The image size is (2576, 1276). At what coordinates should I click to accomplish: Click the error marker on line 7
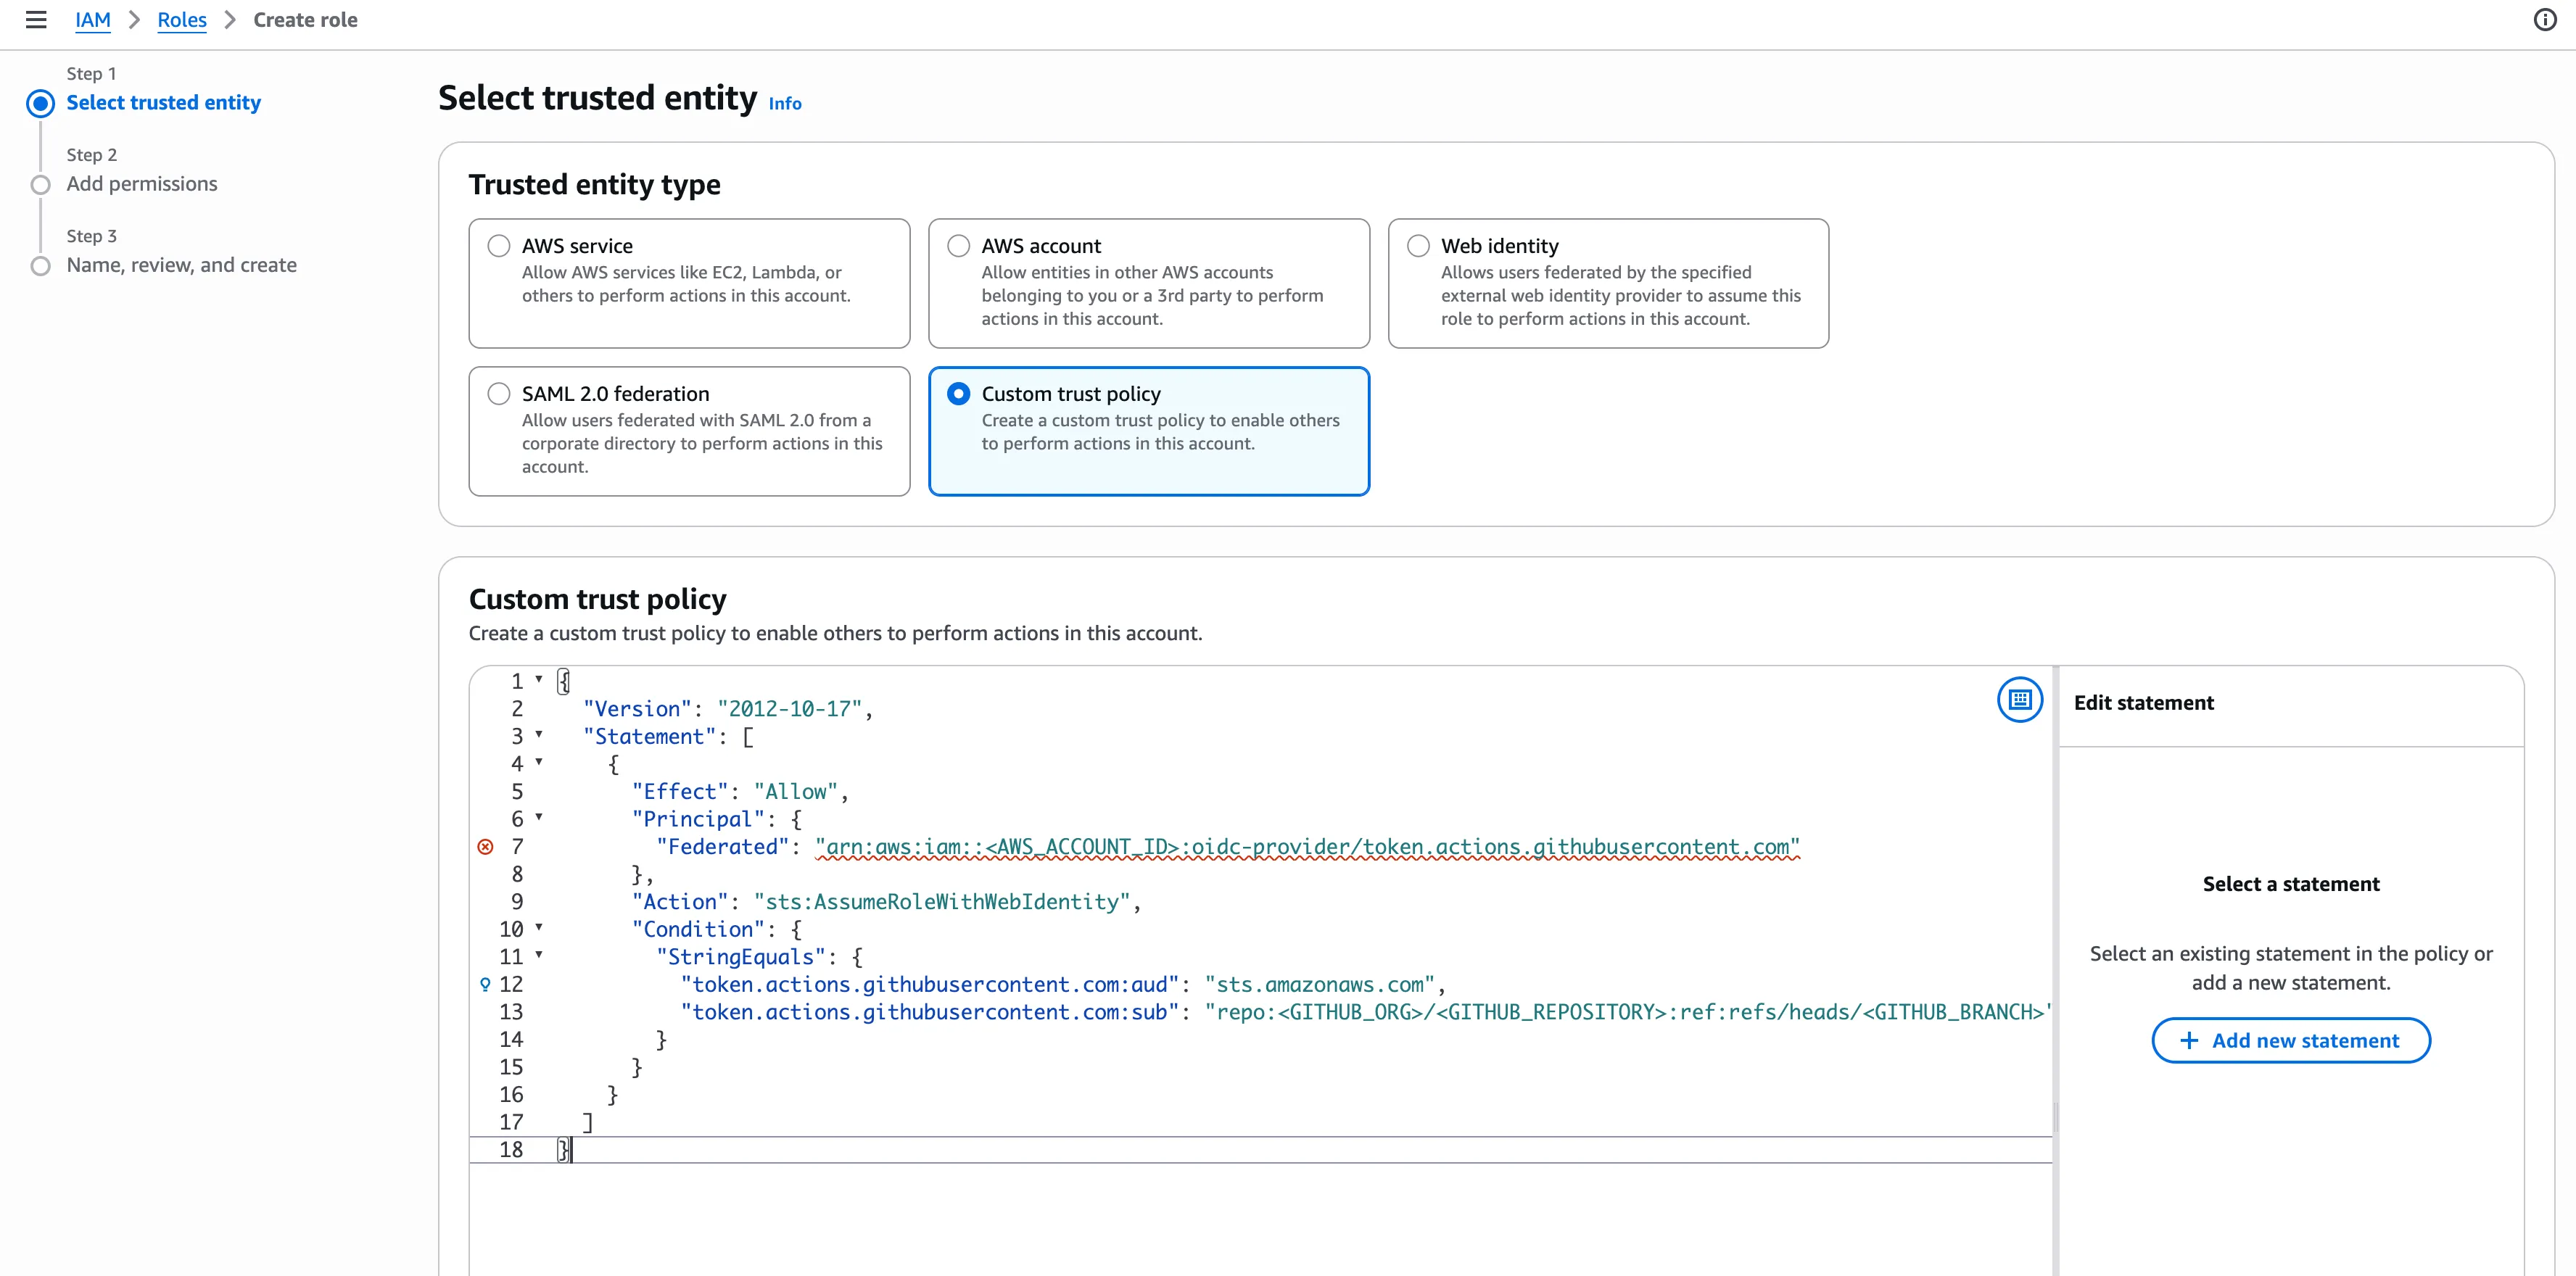(x=486, y=847)
